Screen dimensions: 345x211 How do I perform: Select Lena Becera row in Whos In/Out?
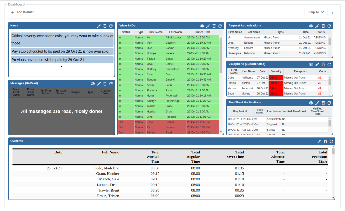pyautogui.click(x=168, y=122)
